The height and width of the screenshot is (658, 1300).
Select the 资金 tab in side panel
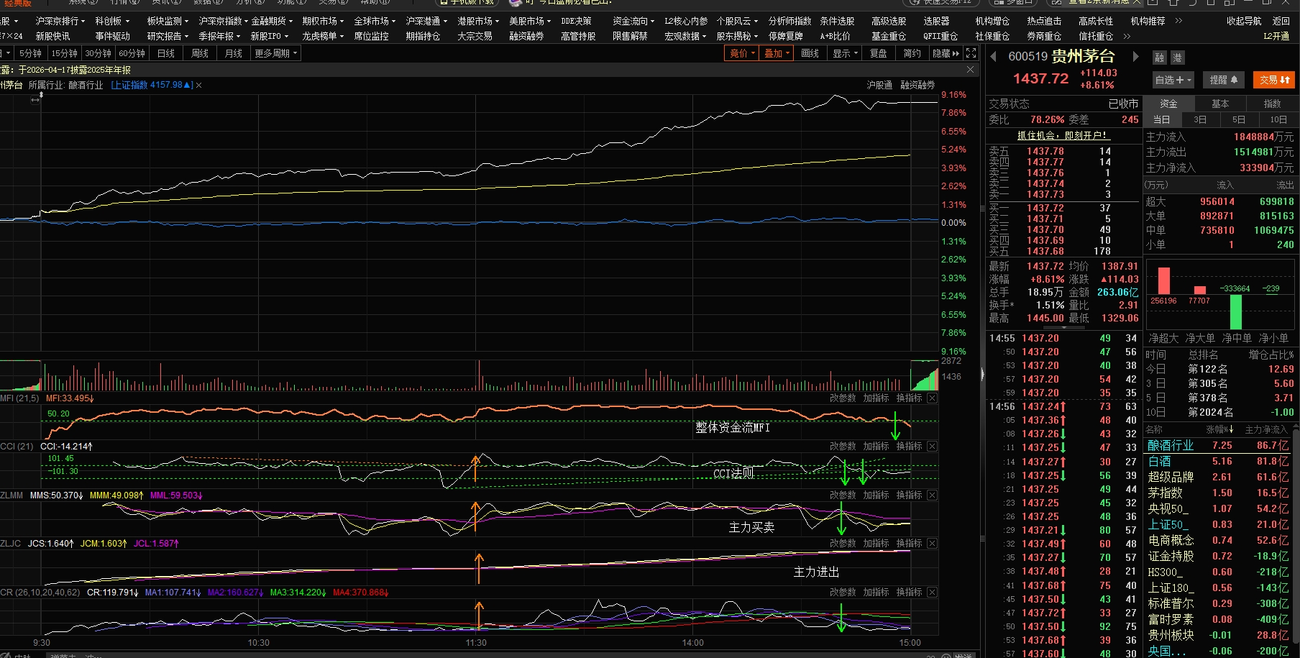[1168, 104]
